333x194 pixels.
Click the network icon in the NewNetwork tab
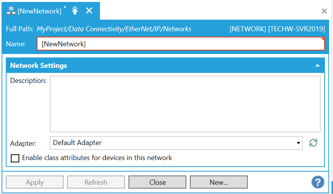click(x=11, y=11)
